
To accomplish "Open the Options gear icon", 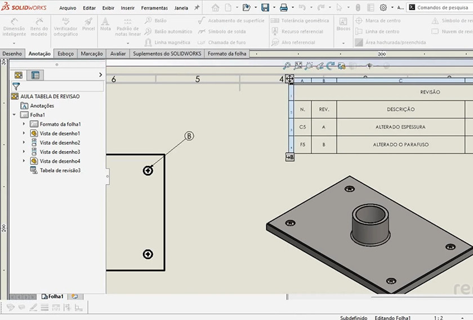I will pyautogui.click(x=383, y=8).
